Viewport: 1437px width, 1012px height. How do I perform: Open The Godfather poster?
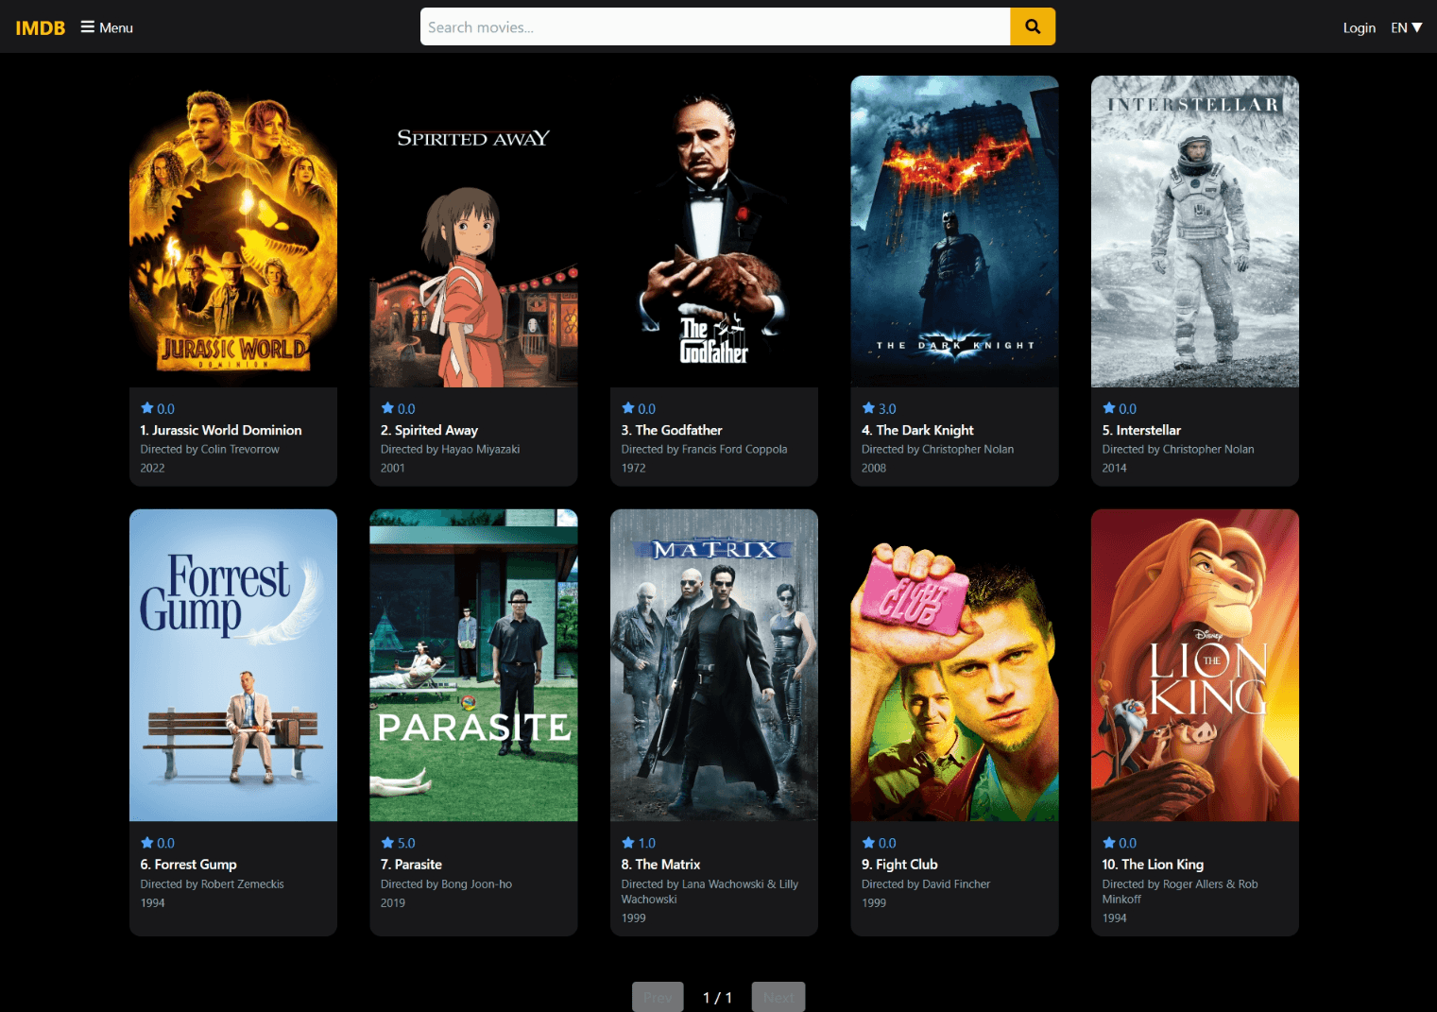(x=714, y=232)
